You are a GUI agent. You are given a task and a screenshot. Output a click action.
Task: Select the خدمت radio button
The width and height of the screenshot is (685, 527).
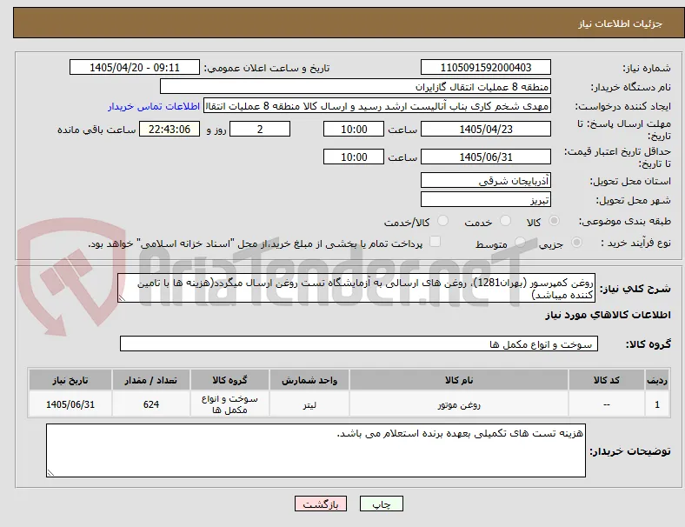505,221
